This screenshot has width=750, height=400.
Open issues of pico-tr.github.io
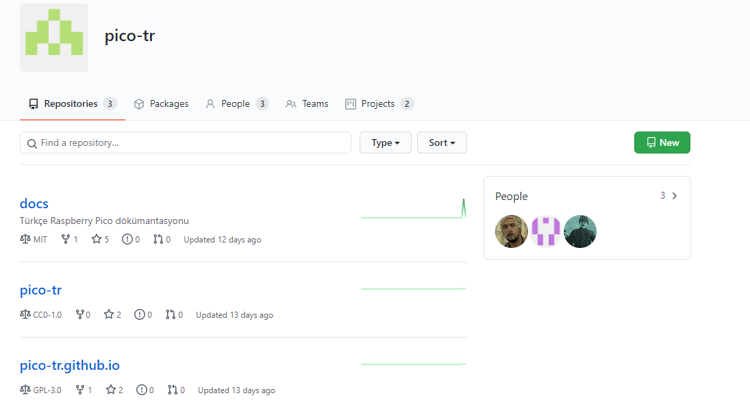[145, 390]
